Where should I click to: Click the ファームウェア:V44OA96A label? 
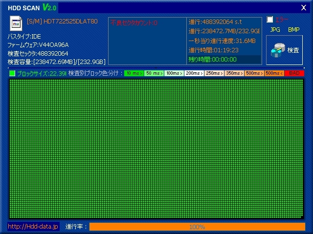38,45
